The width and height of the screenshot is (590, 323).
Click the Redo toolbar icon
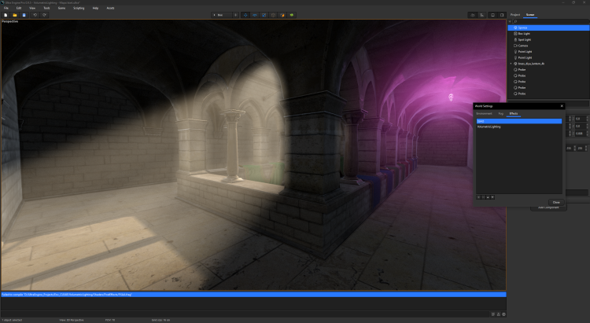(x=45, y=15)
